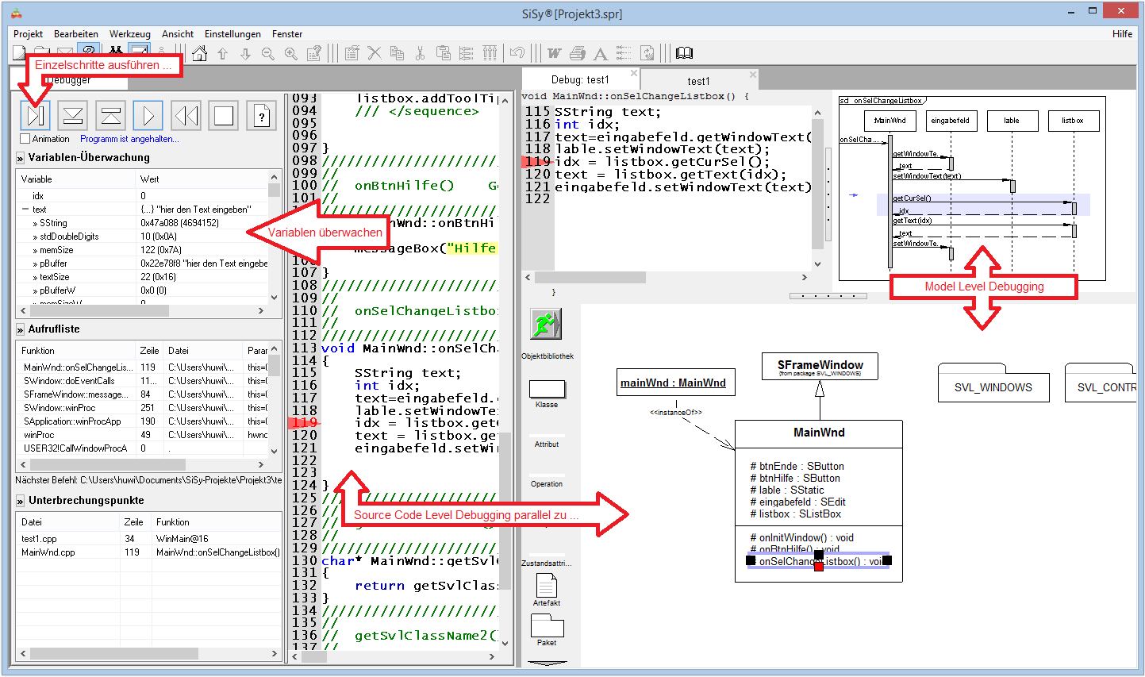1145x677 pixels.
Task: Collapse the Aufrufliste panel section
Action: click(x=21, y=329)
